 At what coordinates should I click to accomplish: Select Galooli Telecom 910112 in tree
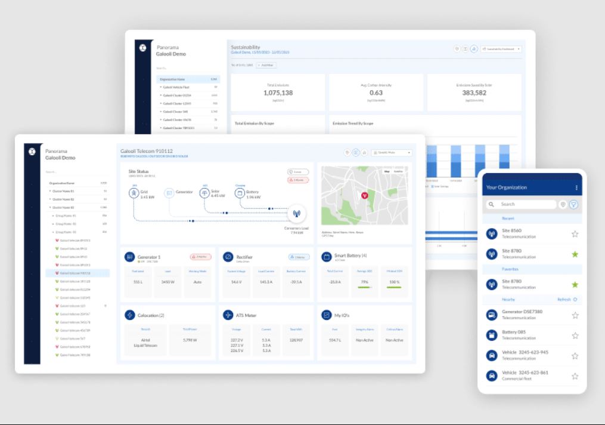pyautogui.click(x=77, y=273)
